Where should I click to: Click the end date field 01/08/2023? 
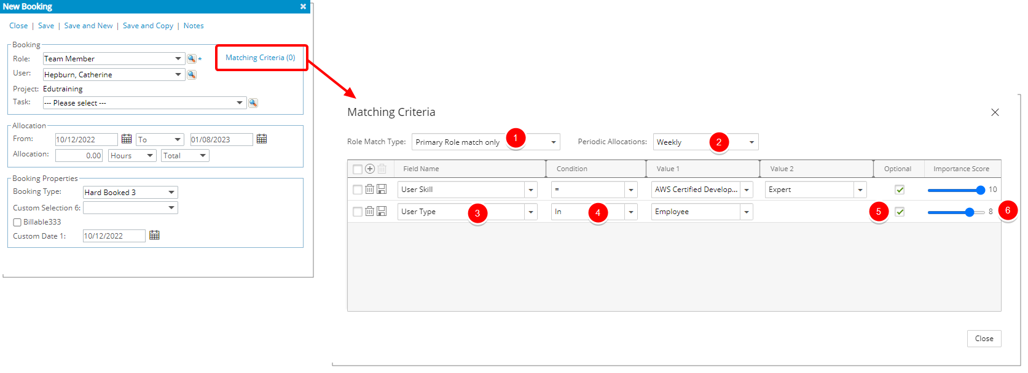coord(221,140)
